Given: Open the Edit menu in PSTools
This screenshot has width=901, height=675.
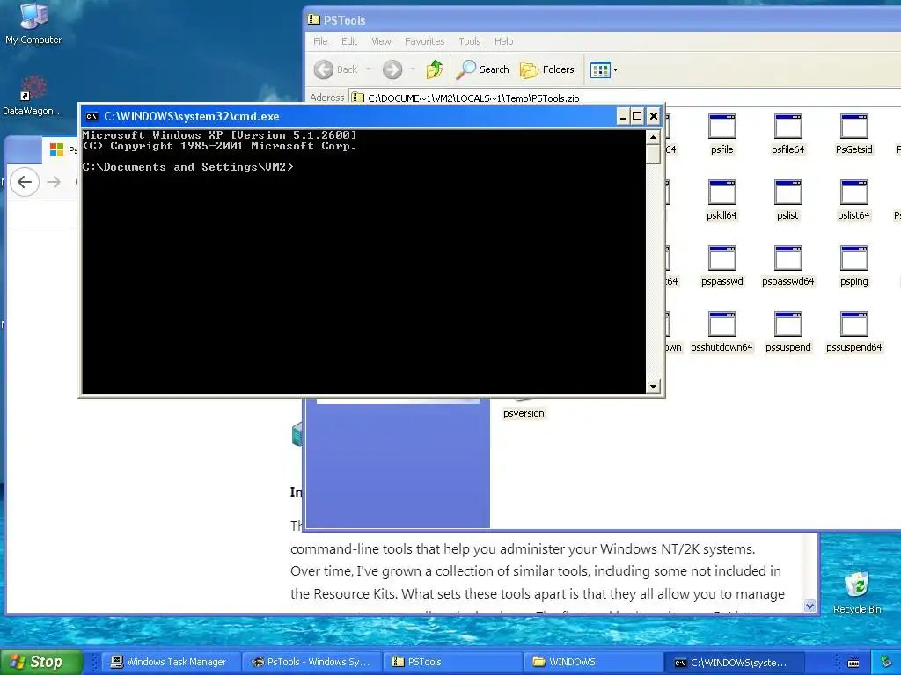Looking at the screenshot, I should 349,41.
